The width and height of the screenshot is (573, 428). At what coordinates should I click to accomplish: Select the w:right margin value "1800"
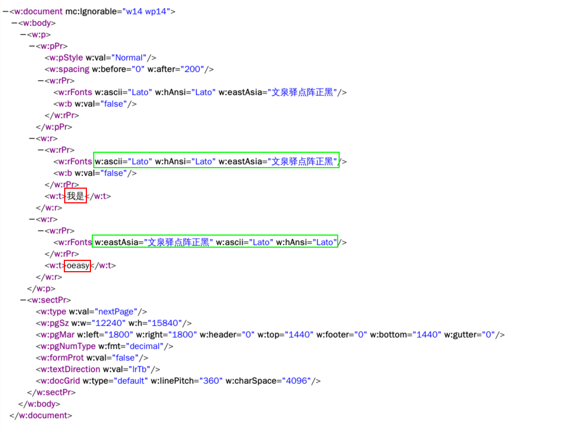(182, 335)
